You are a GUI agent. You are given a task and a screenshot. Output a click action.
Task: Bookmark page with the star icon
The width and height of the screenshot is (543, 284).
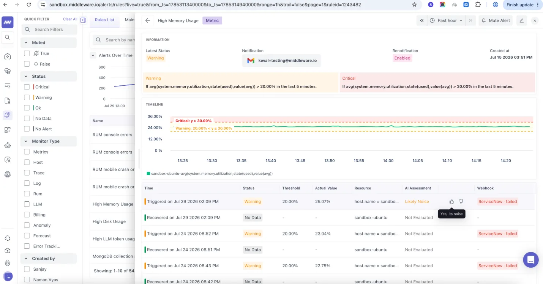pyautogui.click(x=414, y=5)
